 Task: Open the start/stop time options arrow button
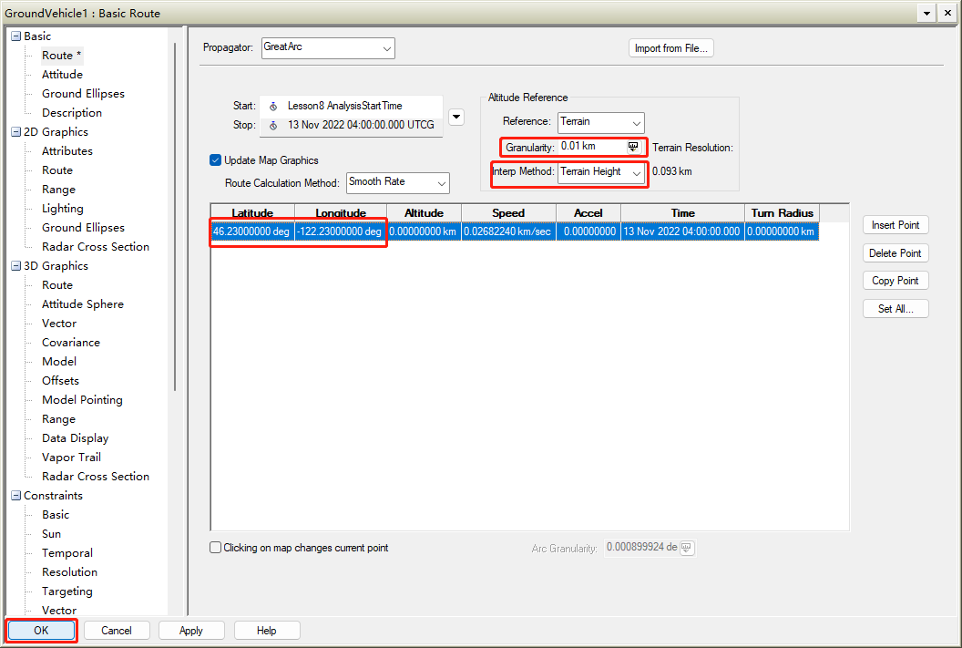point(457,116)
